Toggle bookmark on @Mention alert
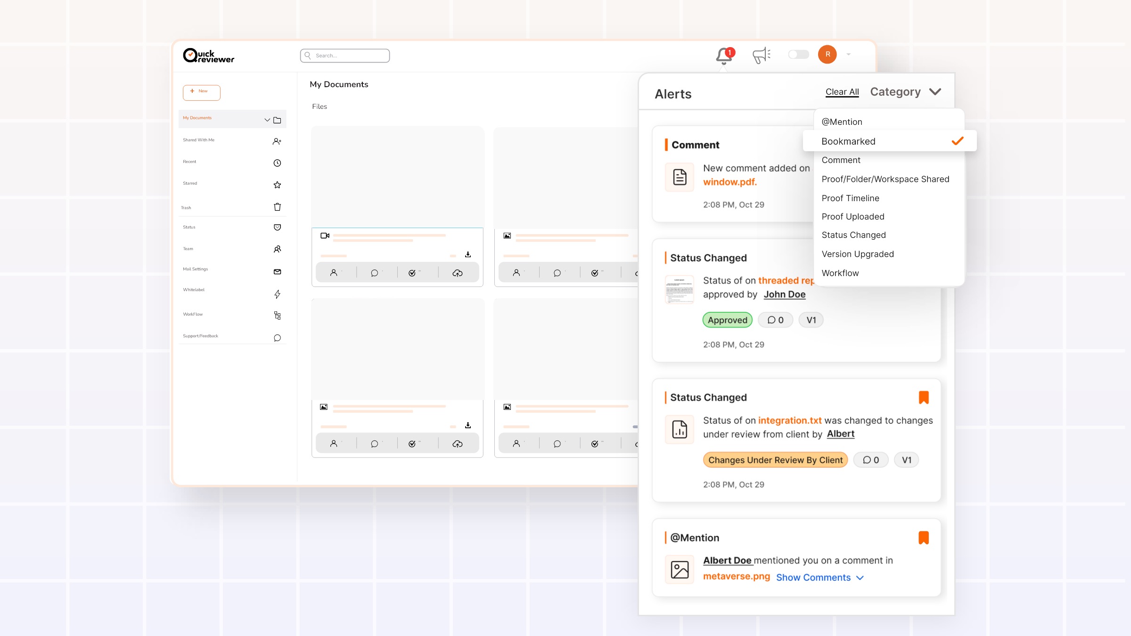Viewport: 1131px width, 636px height. click(x=923, y=538)
